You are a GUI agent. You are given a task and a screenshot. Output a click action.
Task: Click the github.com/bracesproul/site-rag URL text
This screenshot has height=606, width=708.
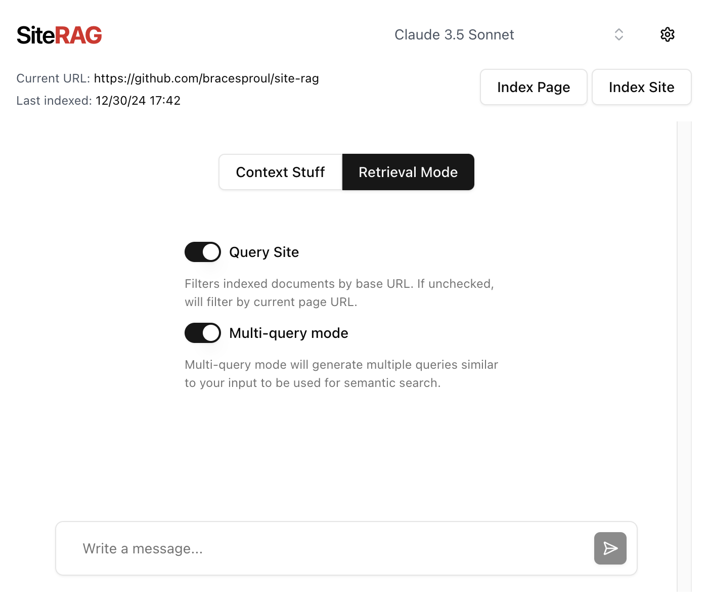tap(206, 78)
